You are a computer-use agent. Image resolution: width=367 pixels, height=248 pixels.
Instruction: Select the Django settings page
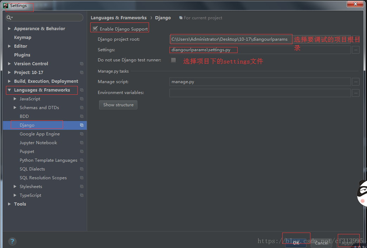point(27,125)
